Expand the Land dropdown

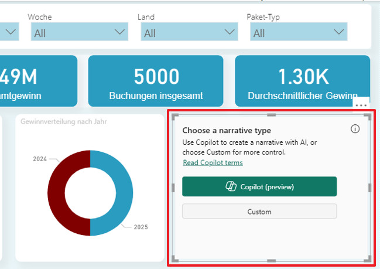point(189,32)
